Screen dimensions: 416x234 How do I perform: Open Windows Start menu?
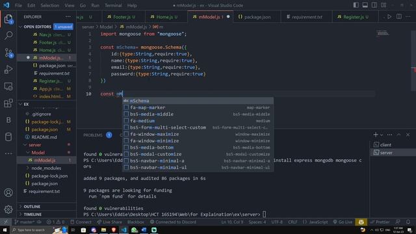pos(5,229)
